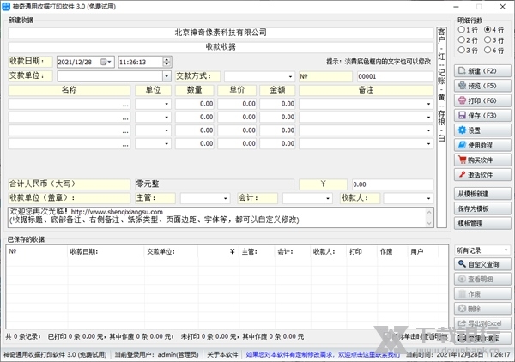Select the 6行 detail rows option
Image resolution: width=515 pixels, height=362 pixels.
[x=488, y=50]
